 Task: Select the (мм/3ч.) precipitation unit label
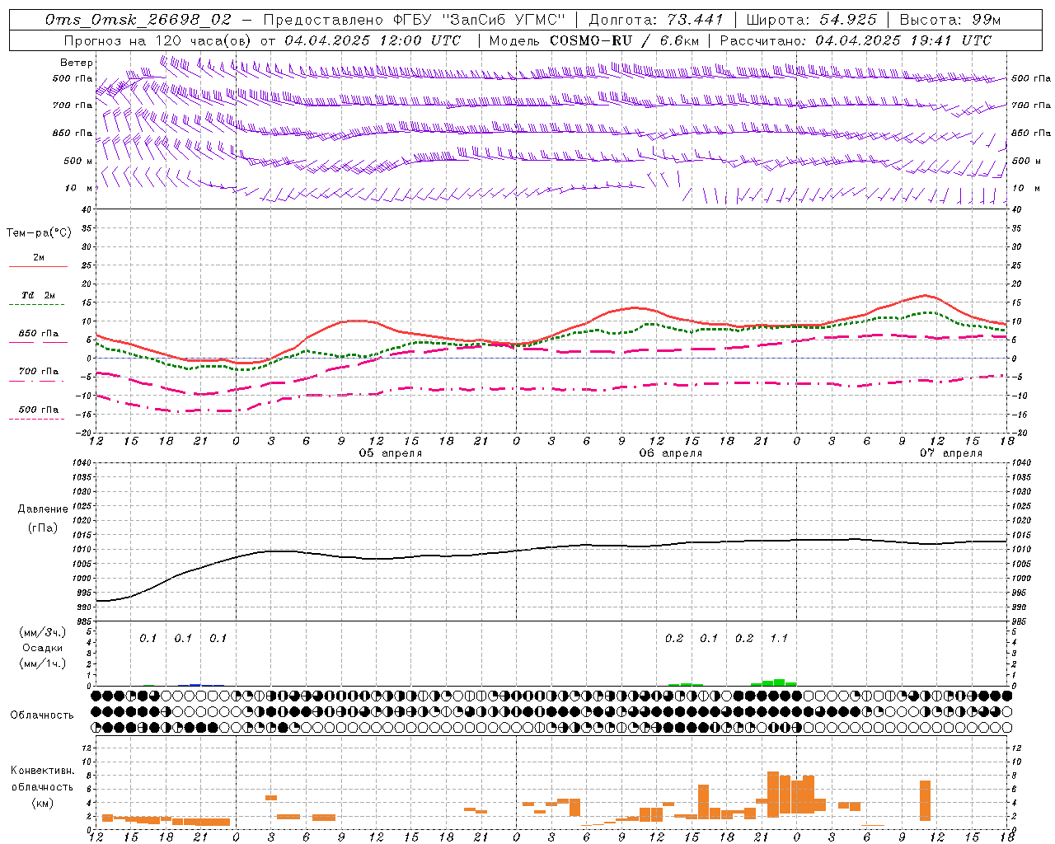coord(42,632)
